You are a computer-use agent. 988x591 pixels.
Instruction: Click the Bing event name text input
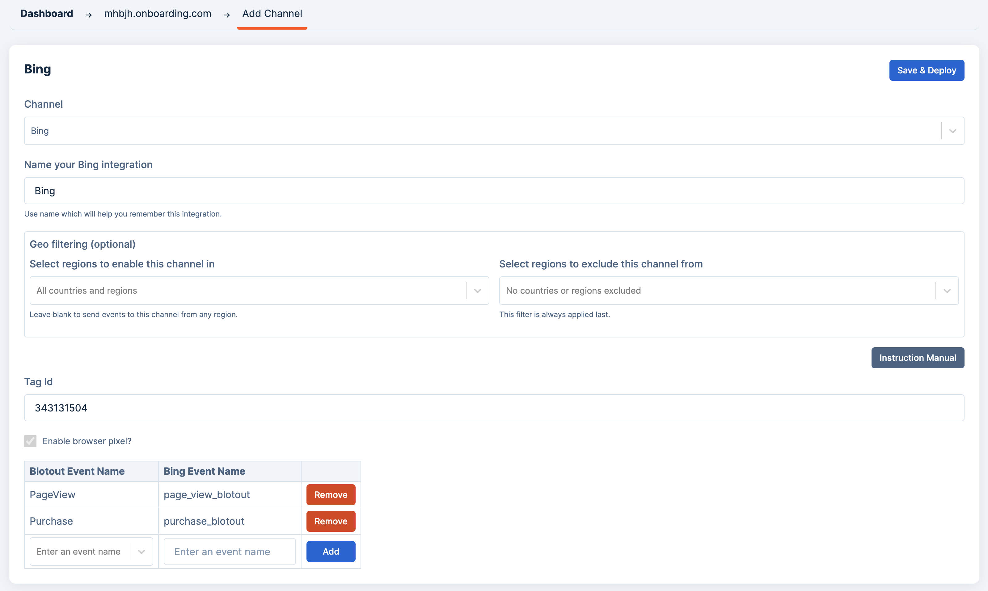(x=230, y=552)
